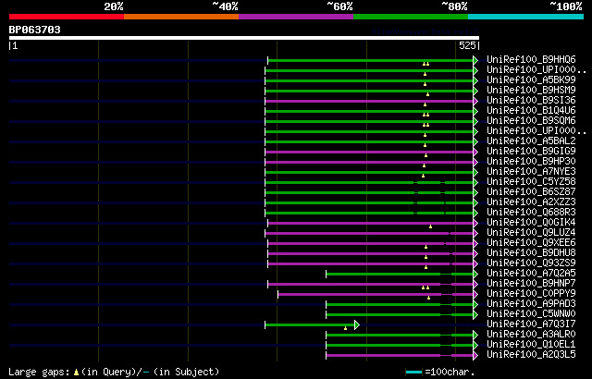Select the UniRef100_B6SZ87 label
Image resolution: width=592 pixels, height=379 pixels.
coord(531,192)
